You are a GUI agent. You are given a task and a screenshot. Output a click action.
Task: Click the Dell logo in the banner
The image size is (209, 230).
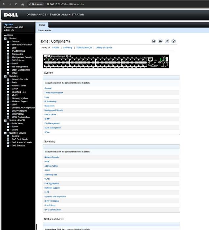point(11,15)
